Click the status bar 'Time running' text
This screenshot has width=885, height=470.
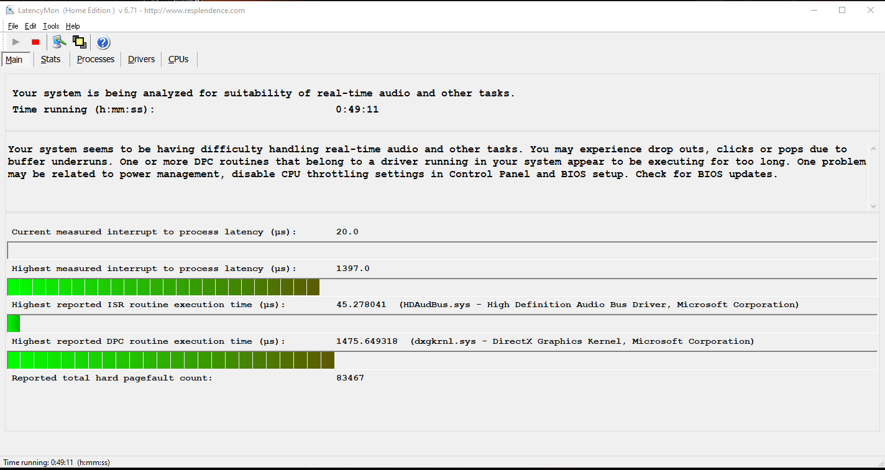coord(57,463)
